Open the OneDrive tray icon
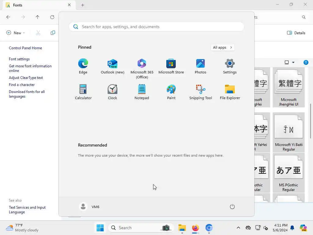313x235 pixels. tap(248, 228)
